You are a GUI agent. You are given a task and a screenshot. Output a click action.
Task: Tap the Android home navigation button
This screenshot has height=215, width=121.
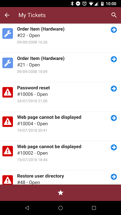[x=60, y=208]
